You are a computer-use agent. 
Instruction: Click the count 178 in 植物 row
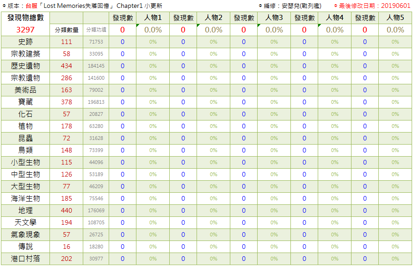[67, 126]
